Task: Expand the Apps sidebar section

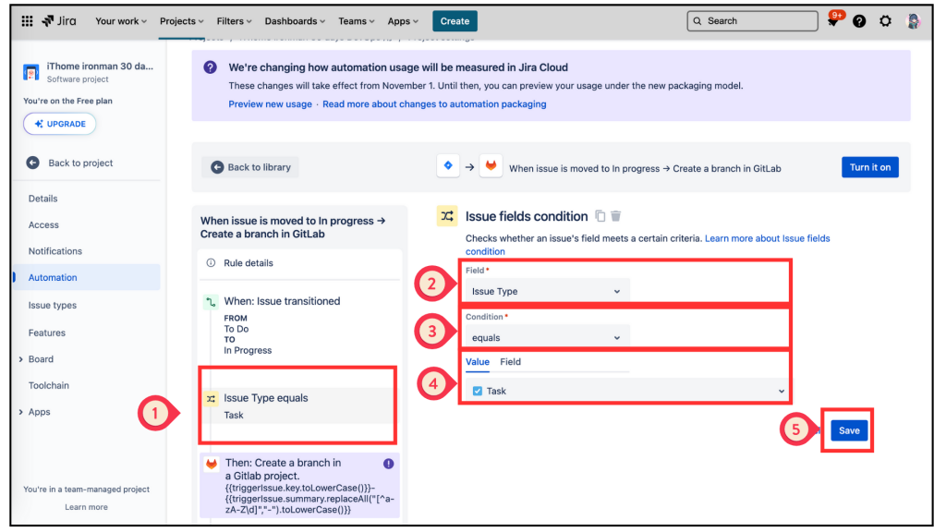Action: pos(21,412)
